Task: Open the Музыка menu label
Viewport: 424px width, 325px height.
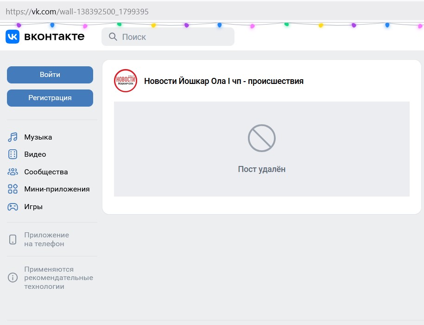Action: coord(38,137)
